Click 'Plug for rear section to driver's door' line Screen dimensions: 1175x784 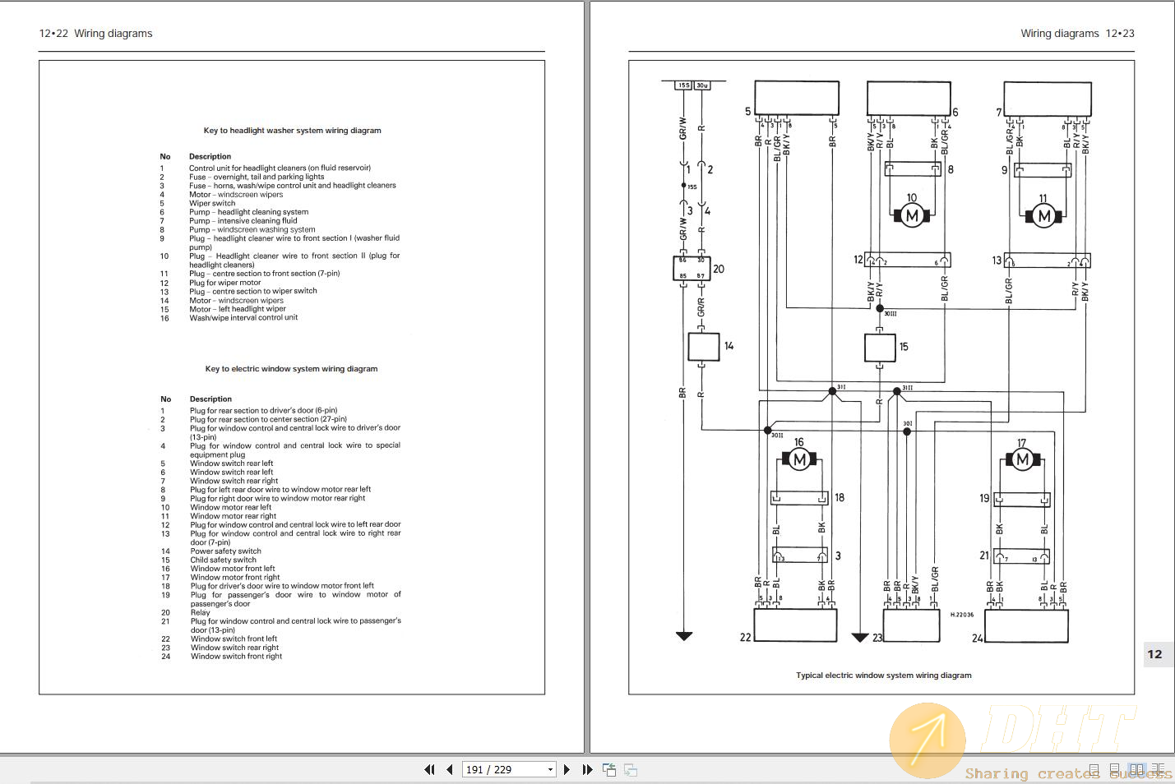click(x=263, y=410)
